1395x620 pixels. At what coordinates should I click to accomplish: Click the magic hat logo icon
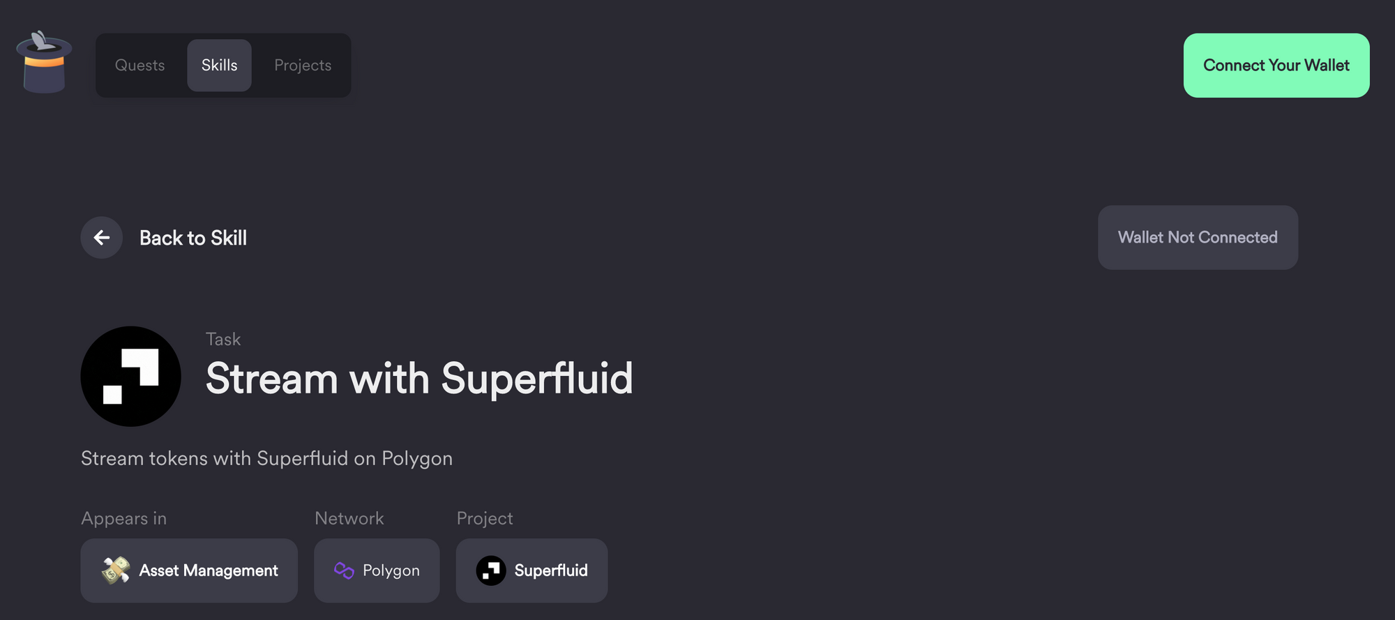[43, 63]
